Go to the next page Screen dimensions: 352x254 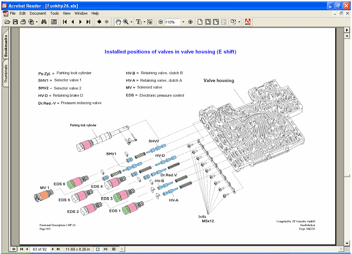click(x=80, y=22)
